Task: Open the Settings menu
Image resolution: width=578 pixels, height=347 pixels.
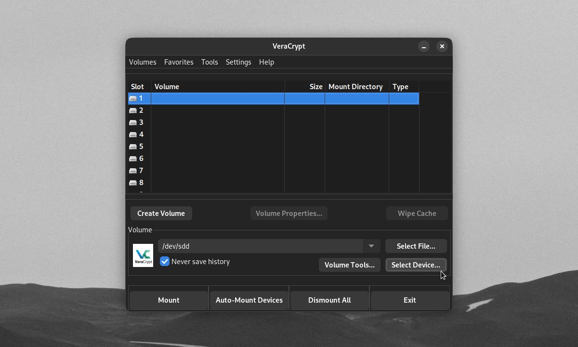Action: click(238, 62)
